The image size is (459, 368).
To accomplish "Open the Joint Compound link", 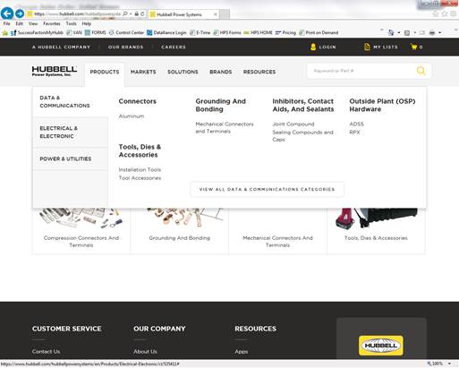I will coord(293,124).
